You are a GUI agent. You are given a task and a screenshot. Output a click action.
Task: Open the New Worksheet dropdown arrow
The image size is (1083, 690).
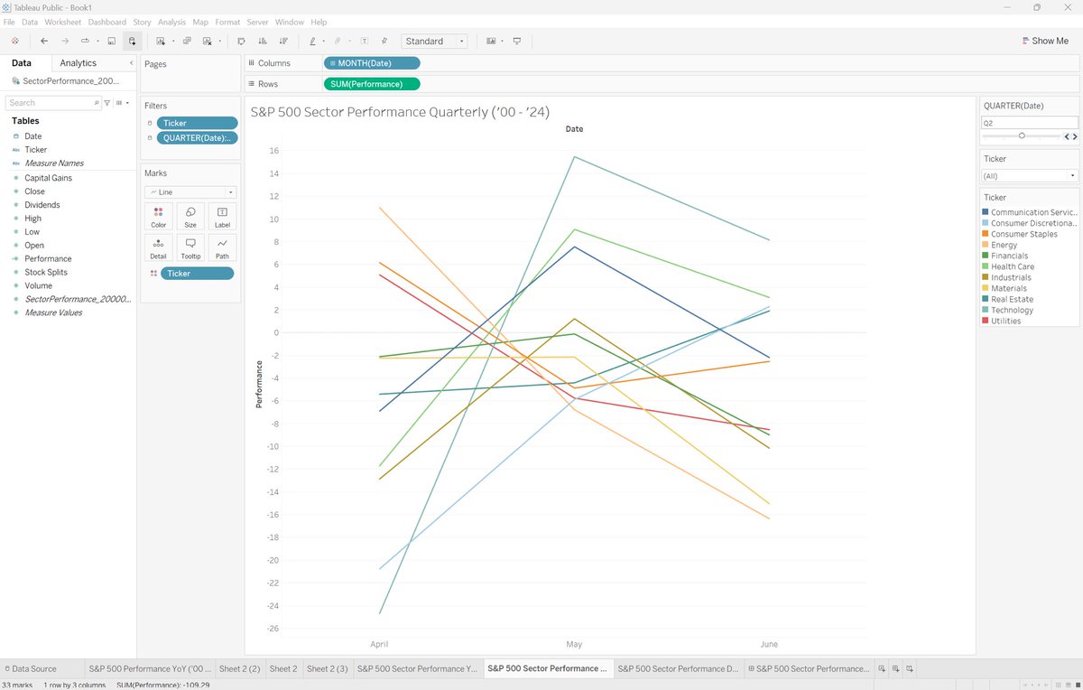tap(172, 41)
